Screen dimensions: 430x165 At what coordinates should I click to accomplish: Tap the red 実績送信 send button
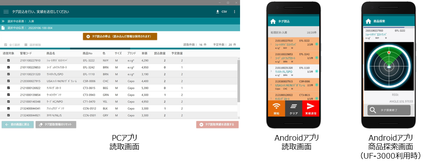[x=311, y=108]
